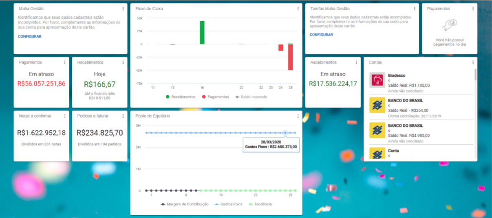Click the highlighted Gastos Fixos point for 28/03/2020

[285, 133]
